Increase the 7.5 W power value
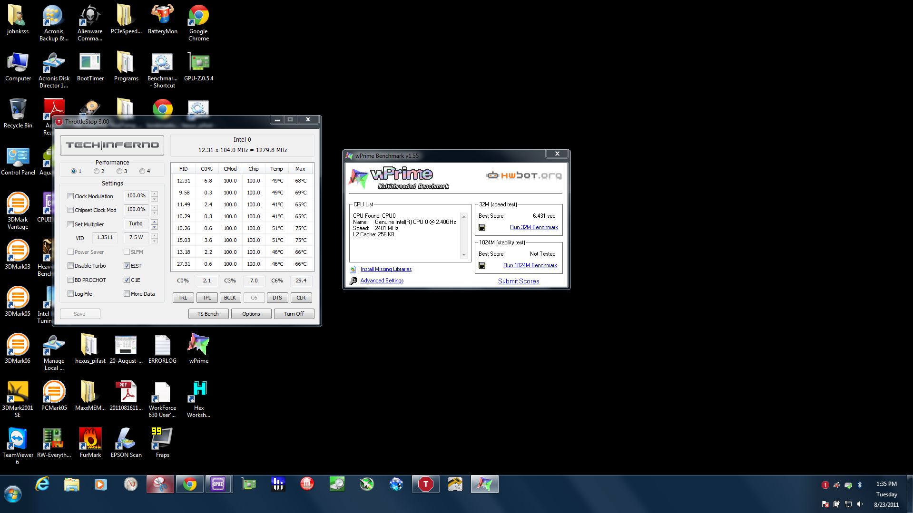Screen dimensions: 913x513 click(154, 235)
